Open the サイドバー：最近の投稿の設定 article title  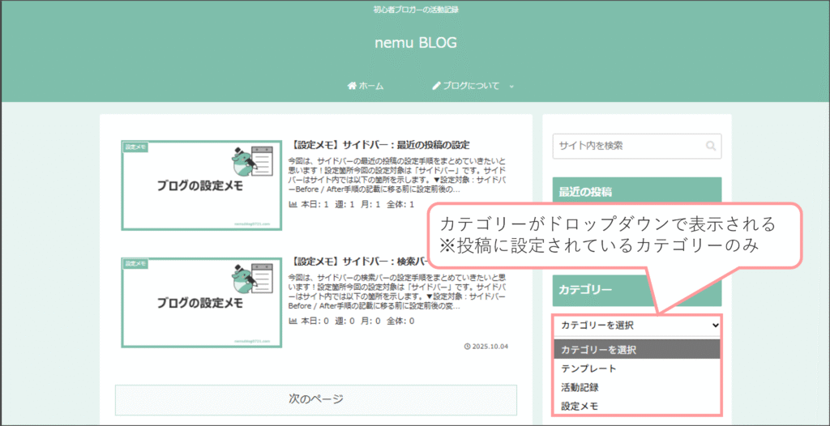pos(379,145)
